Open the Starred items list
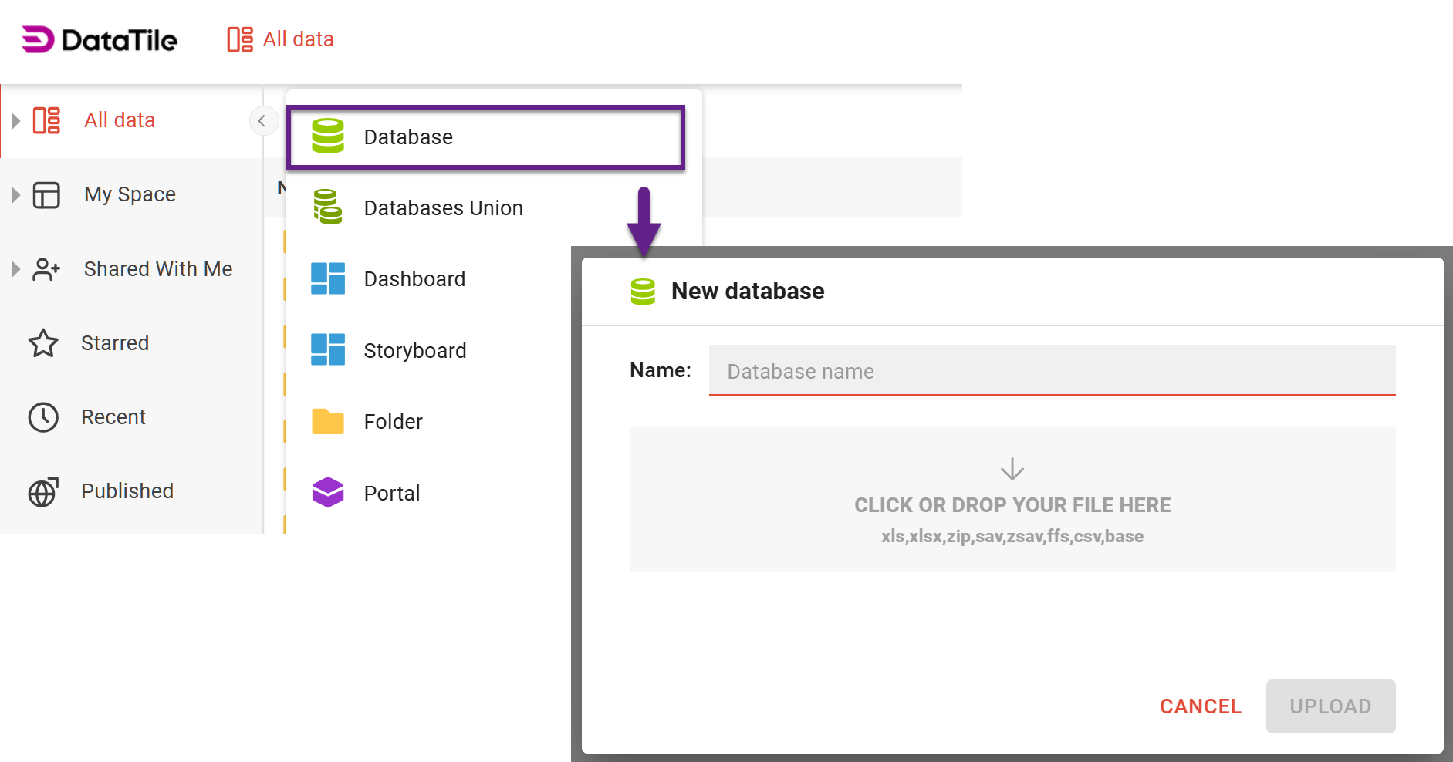This screenshot has height=762, width=1453. click(115, 343)
